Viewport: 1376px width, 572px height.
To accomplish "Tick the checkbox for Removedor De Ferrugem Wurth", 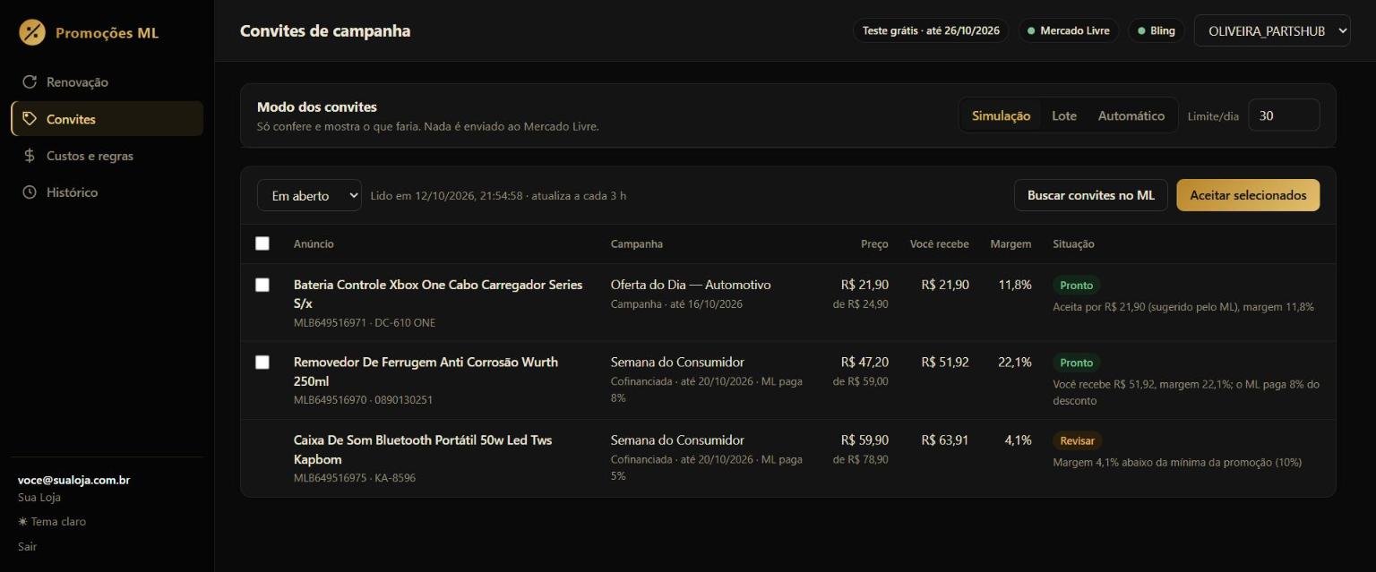I will point(262,363).
